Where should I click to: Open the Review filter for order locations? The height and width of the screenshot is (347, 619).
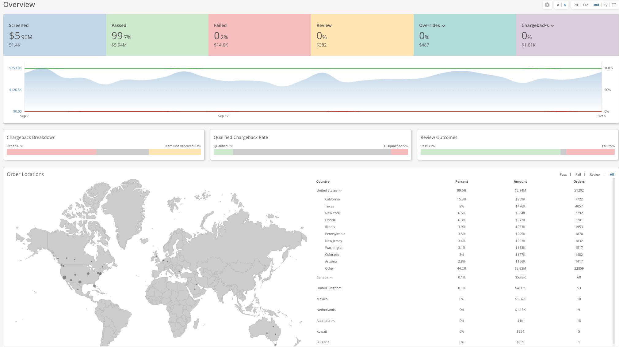(x=595, y=174)
